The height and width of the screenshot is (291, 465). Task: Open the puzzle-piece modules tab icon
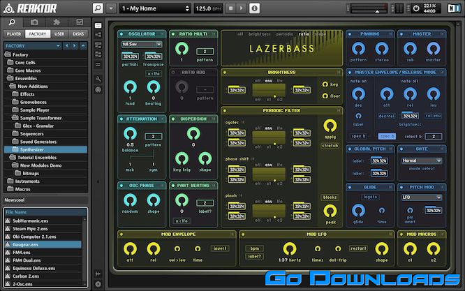click(x=57, y=22)
